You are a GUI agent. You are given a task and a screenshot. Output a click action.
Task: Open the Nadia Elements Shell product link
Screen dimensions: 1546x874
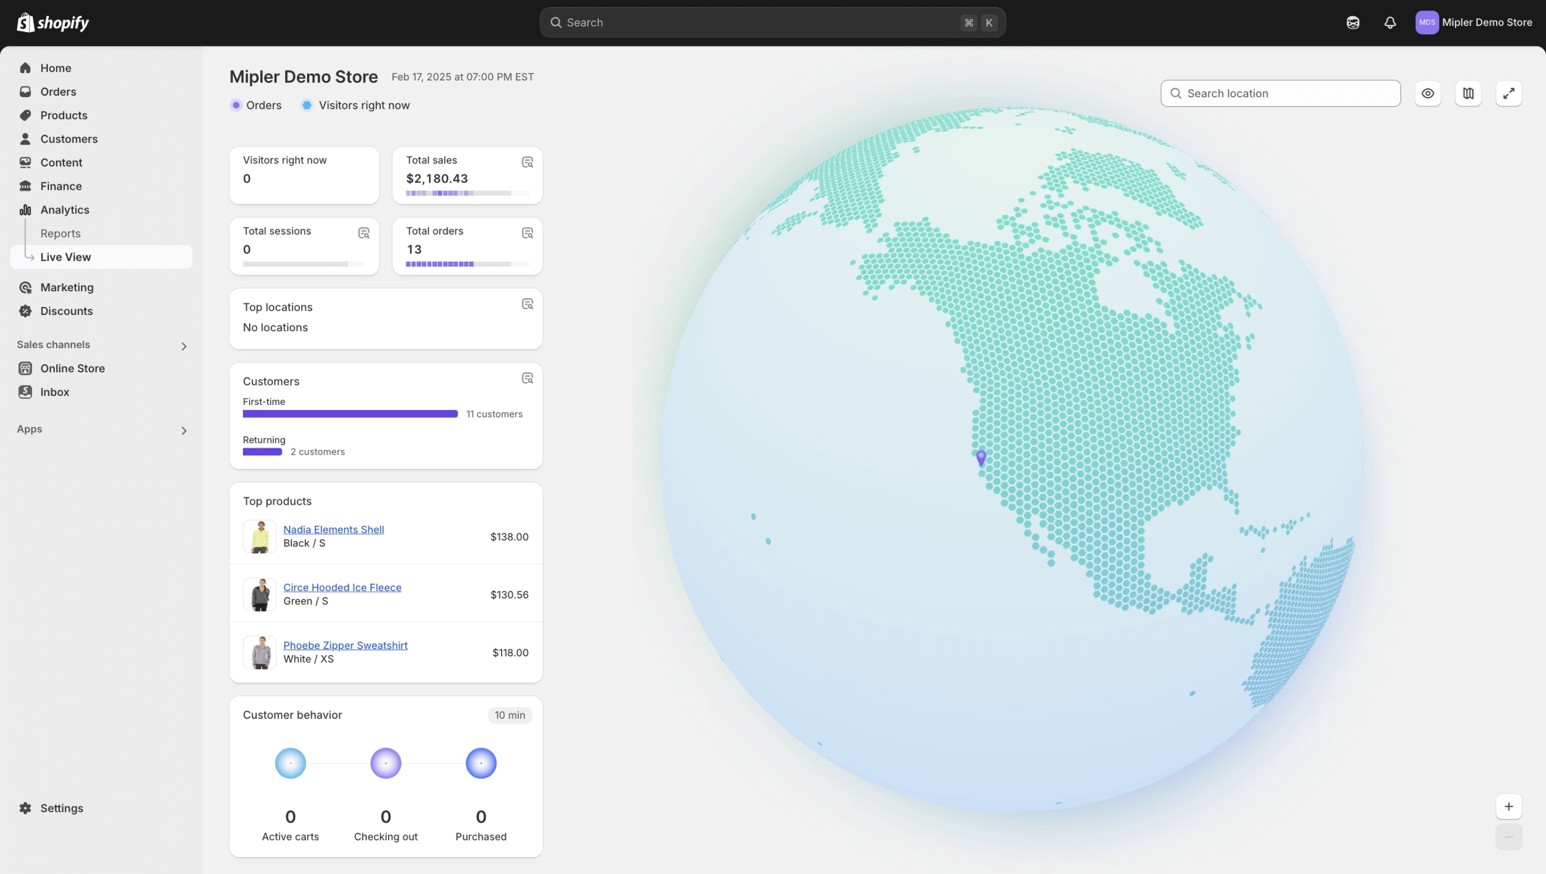[333, 530]
